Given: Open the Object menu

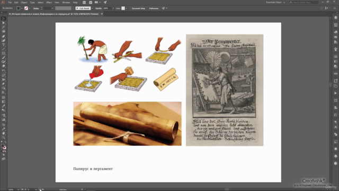Looking at the screenshot, I should click(x=24, y=2).
